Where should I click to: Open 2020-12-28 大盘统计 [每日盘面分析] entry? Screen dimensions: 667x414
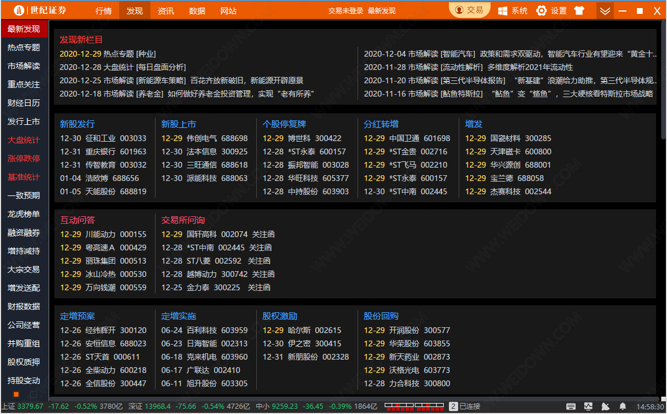click(x=123, y=67)
